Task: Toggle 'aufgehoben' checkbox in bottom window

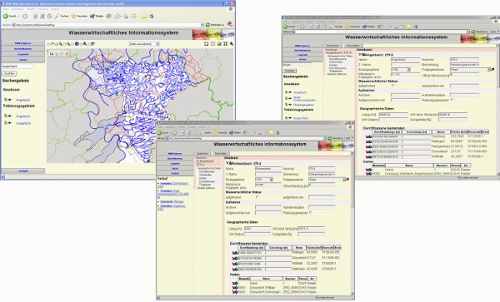Action: point(257,197)
